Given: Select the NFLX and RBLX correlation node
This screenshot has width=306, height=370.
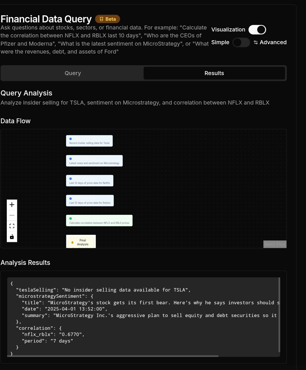Looking at the screenshot, I should (99, 220).
